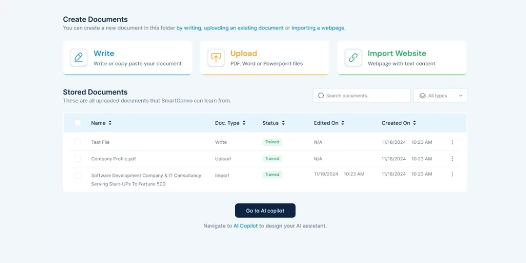
Task: Follow the 'by writing' link
Action: click(189, 28)
